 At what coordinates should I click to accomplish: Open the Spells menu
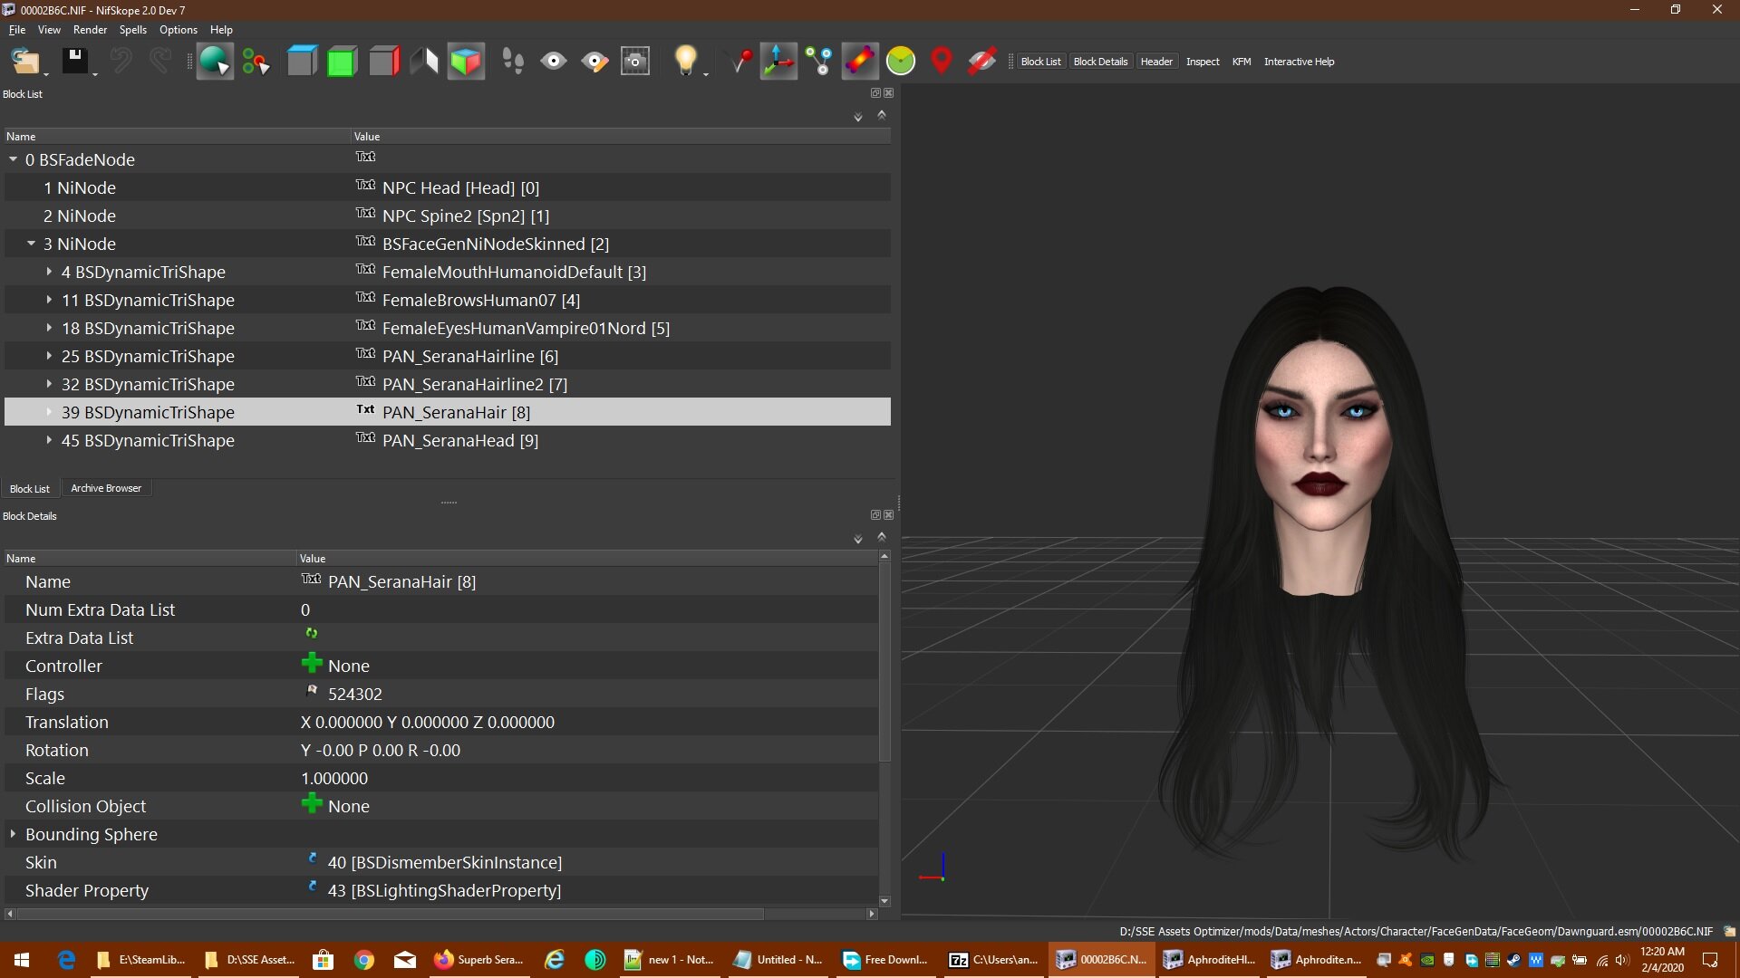pyautogui.click(x=132, y=30)
